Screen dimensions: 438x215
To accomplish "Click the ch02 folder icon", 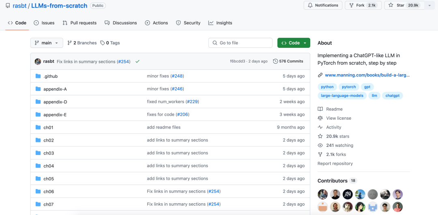I will pyautogui.click(x=38, y=140).
